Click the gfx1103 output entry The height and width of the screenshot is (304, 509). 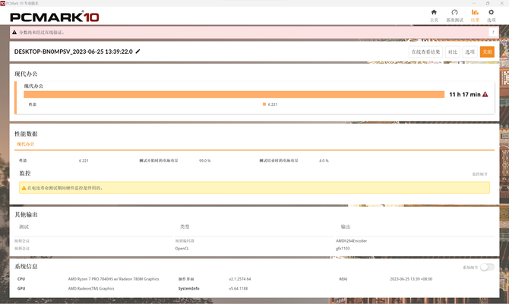[x=343, y=249]
